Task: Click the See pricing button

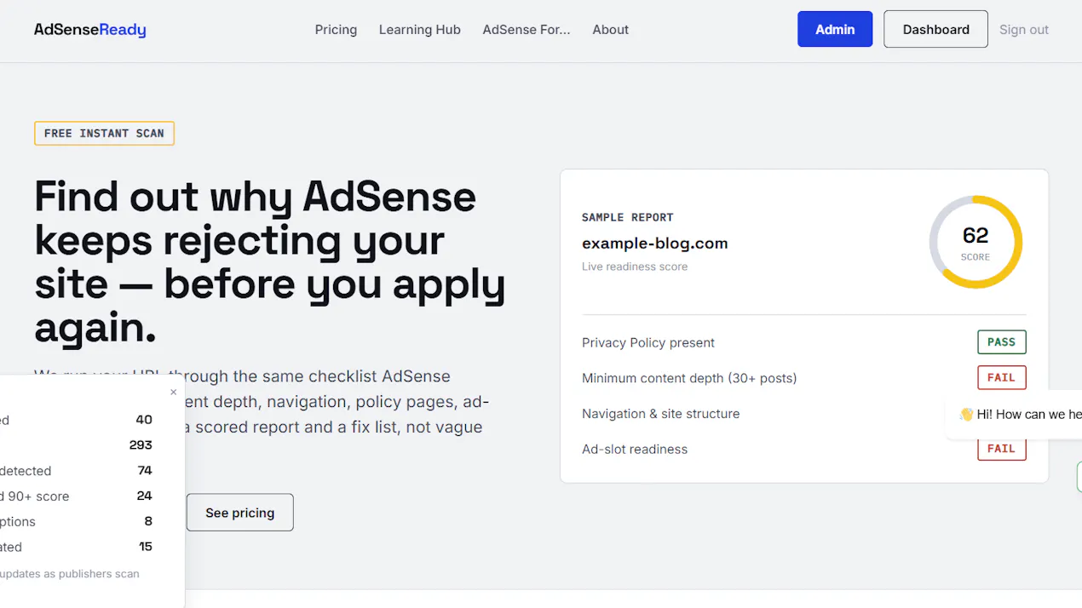Action: point(240,513)
